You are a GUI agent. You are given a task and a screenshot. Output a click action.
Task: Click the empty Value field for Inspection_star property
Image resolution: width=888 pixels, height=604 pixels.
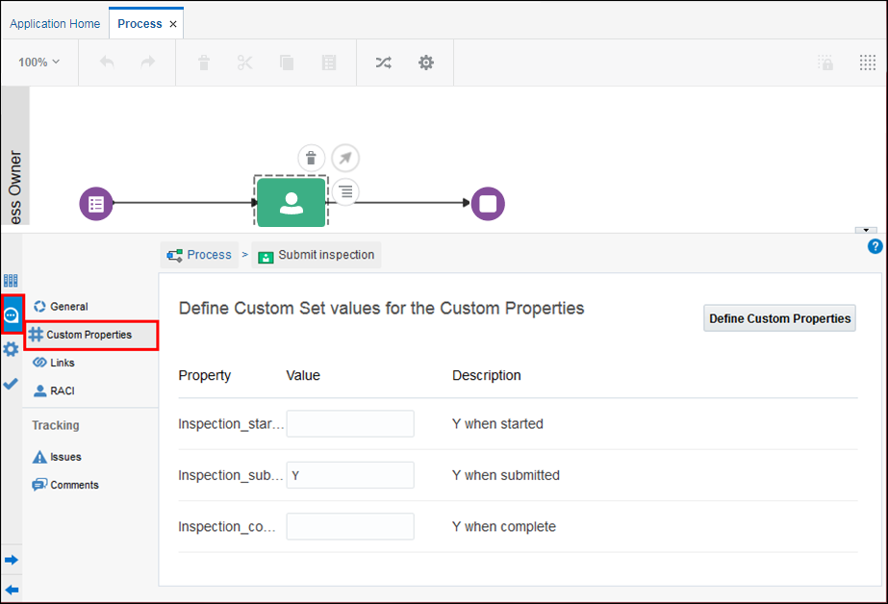click(350, 423)
